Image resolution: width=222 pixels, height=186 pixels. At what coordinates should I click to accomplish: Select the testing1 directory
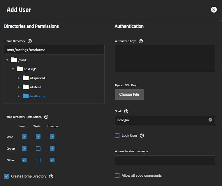(x=31, y=69)
